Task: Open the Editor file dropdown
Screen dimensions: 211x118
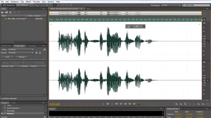Action: [81, 9]
